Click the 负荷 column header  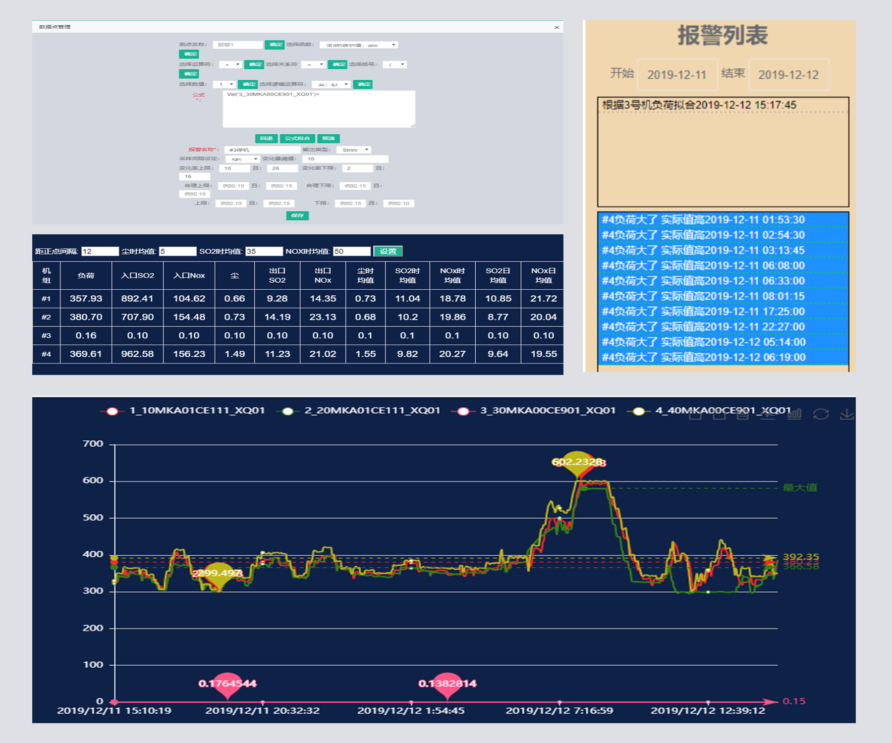pyautogui.click(x=86, y=275)
